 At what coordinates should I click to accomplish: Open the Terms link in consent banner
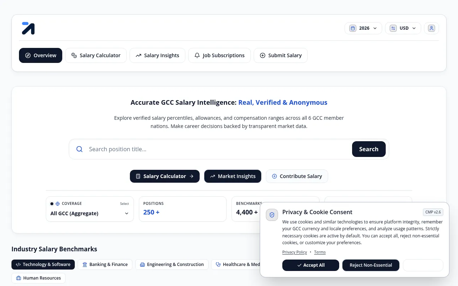320,252
